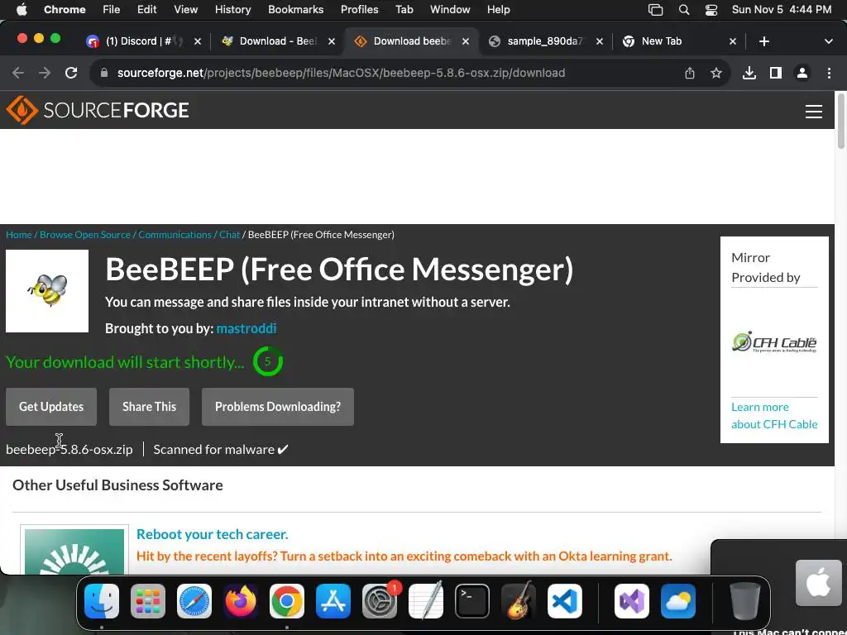Open the Apple menu
This screenshot has width=847, height=635.
pyautogui.click(x=22, y=10)
